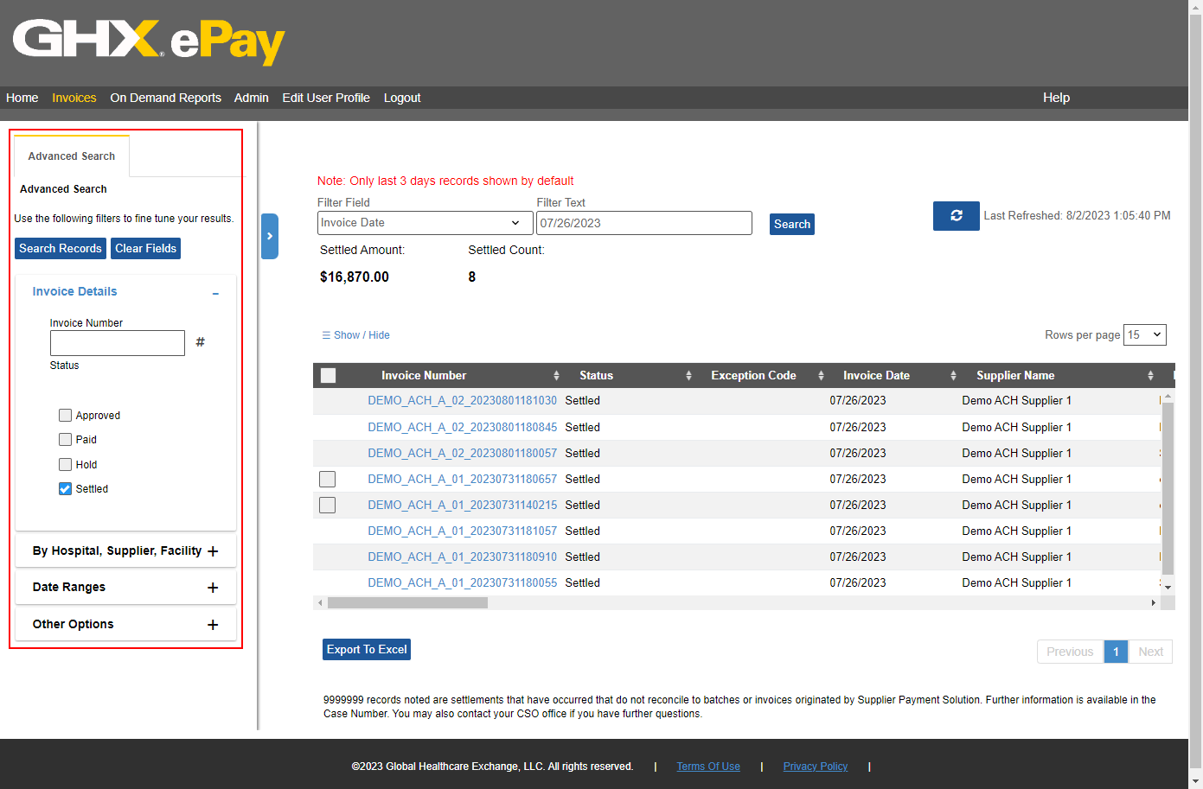Open invoice DEMO_ACH_A_02_20230801180057
Screen dimensions: 1203x789
tap(463, 454)
